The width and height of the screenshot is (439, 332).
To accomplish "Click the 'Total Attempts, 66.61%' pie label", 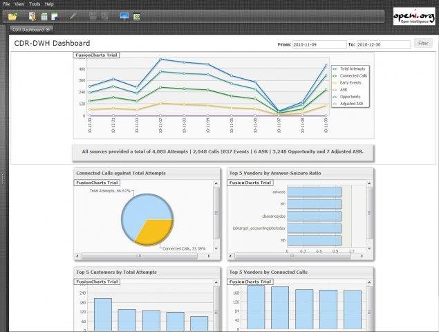I will (x=110, y=191).
